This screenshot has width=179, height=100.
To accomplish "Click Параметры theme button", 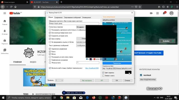I will tap(117, 63).
